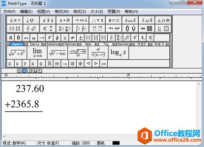This screenshot has height=147, width=204.
Task: Switch to the Trig tab
Action: point(106,44)
